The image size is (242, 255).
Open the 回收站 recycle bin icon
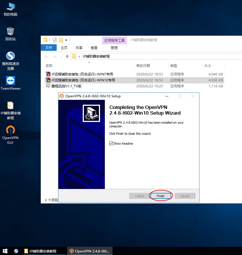10,34
